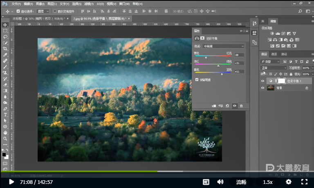This screenshot has width=314, height=188.
Task: Toggle the 自动选择 checkbox
Action: click(18, 11)
